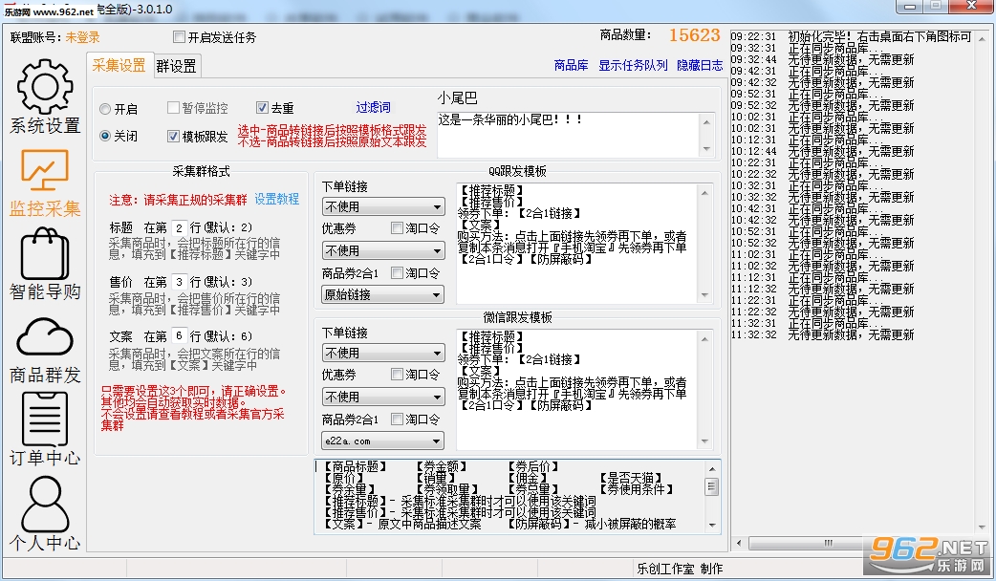Expand 微信 下单链接 dropdown
This screenshot has height=581, width=996.
coord(383,353)
